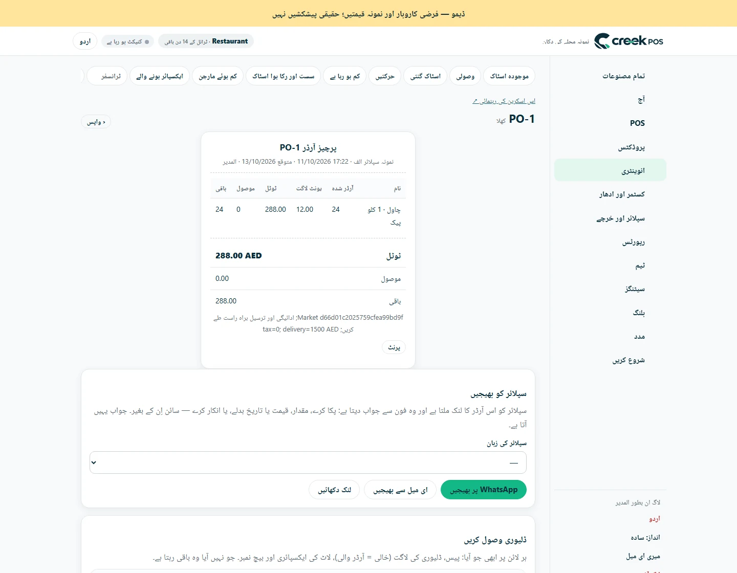This screenshot has height=573, width=737.
Task: Open 'بلنگ' in the sidebar
Action: (610, 312)
